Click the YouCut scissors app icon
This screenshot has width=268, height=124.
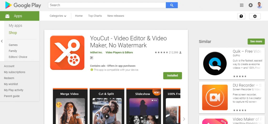pos(67,53)
